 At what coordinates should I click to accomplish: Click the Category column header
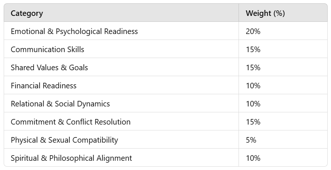tap(27, 13)
